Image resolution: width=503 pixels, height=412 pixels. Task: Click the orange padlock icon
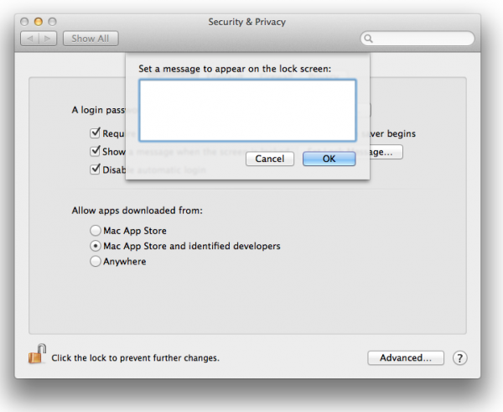point(36,354)
